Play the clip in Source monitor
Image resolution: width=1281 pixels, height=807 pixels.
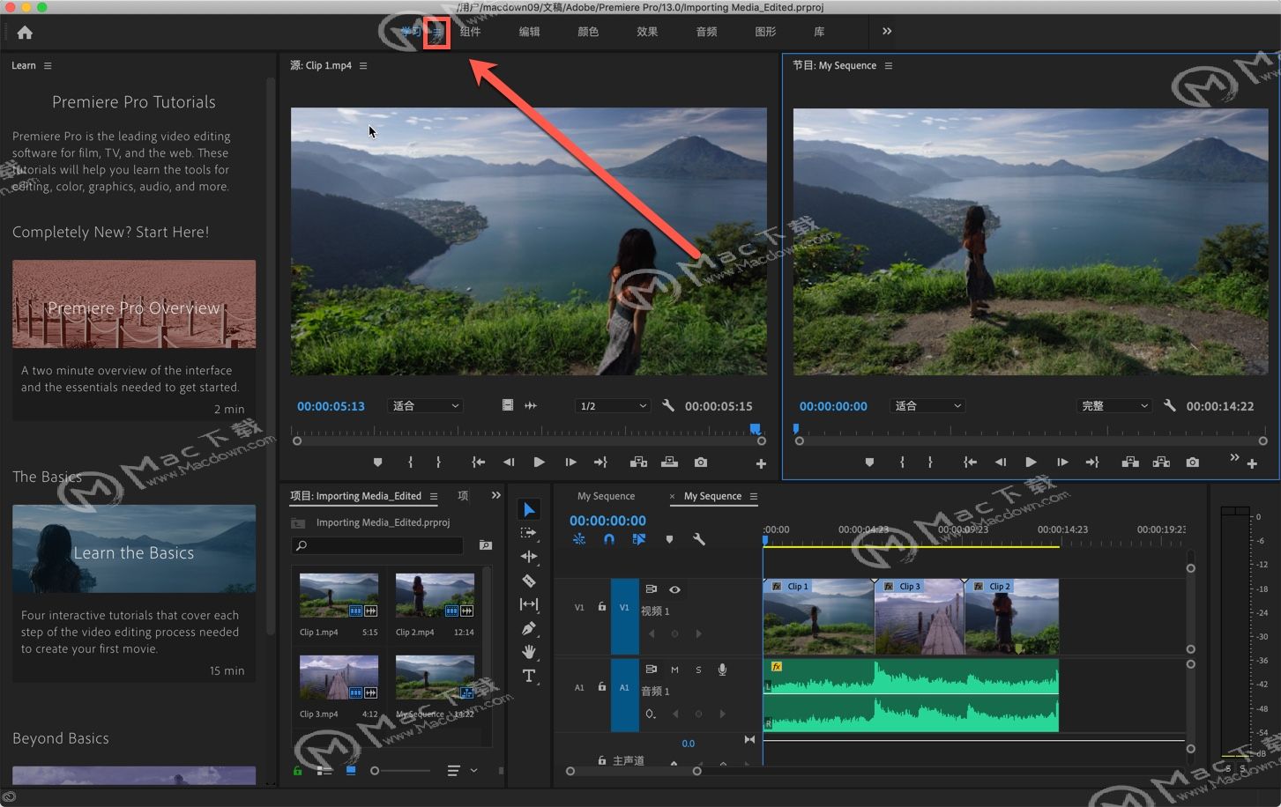click(x=539, y=463)
